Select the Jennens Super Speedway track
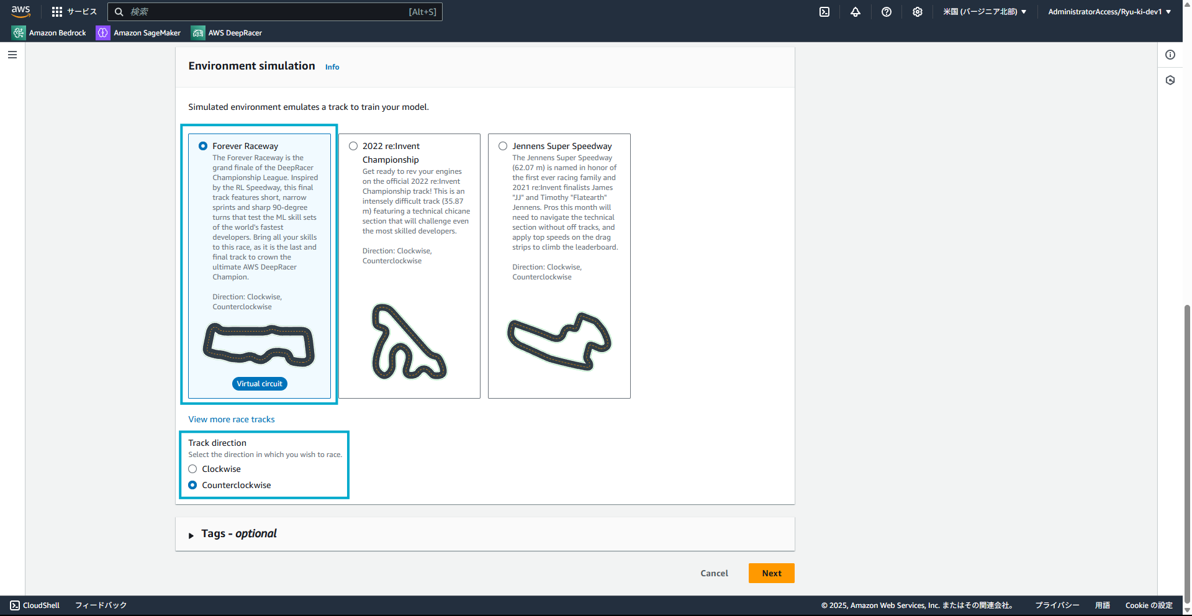 pos(503,146)
